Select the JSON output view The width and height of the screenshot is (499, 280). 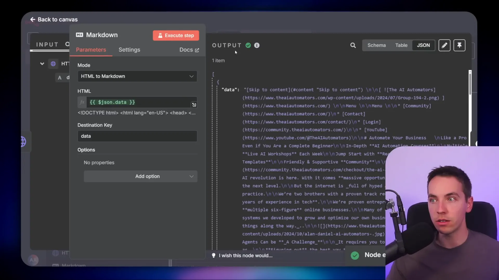pyautogui.click(x=423, y=45)
